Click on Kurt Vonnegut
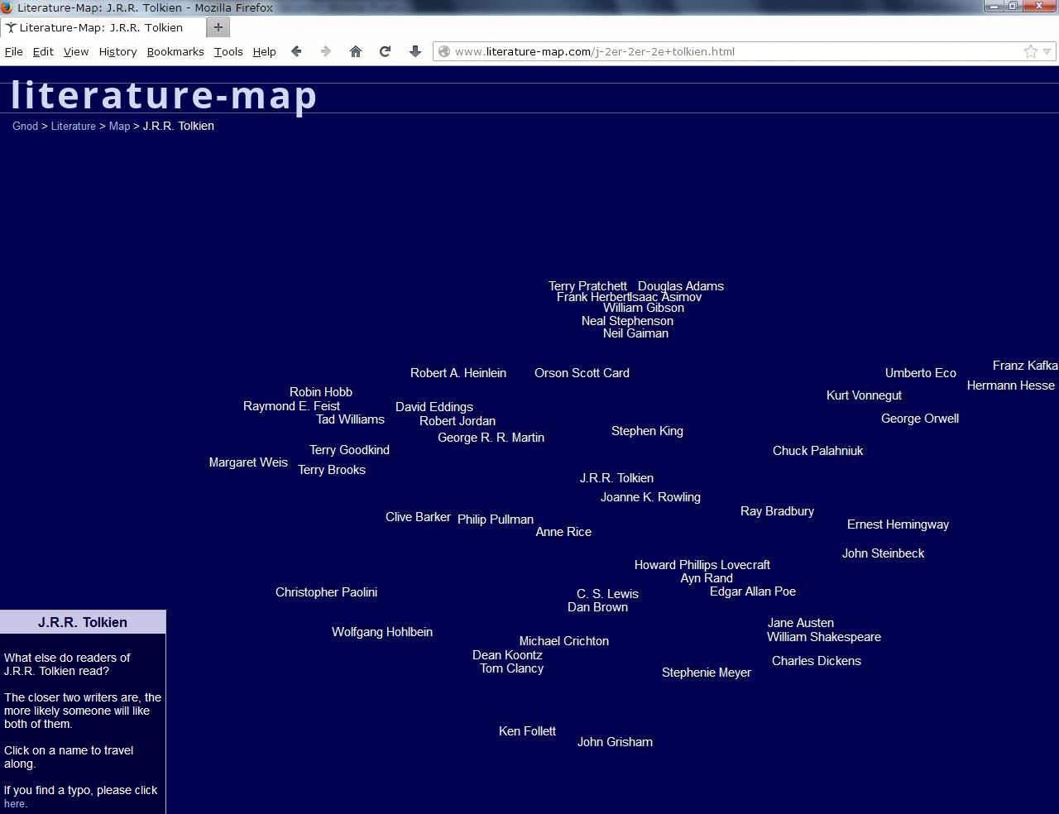 point(864,395)
